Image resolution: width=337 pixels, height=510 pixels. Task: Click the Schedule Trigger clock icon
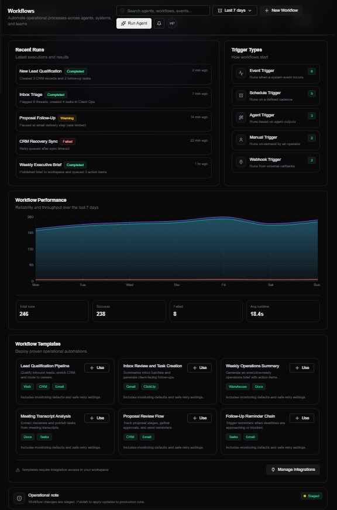click(240, 96)
